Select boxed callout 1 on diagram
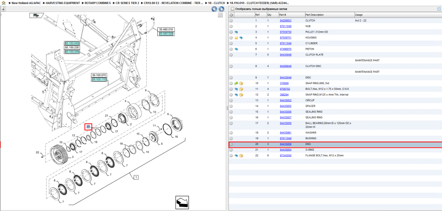Image resolution: width=442 pixels, height=211 pixels. (136, 177)
